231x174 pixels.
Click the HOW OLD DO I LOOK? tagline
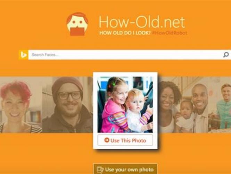point(125,33)
